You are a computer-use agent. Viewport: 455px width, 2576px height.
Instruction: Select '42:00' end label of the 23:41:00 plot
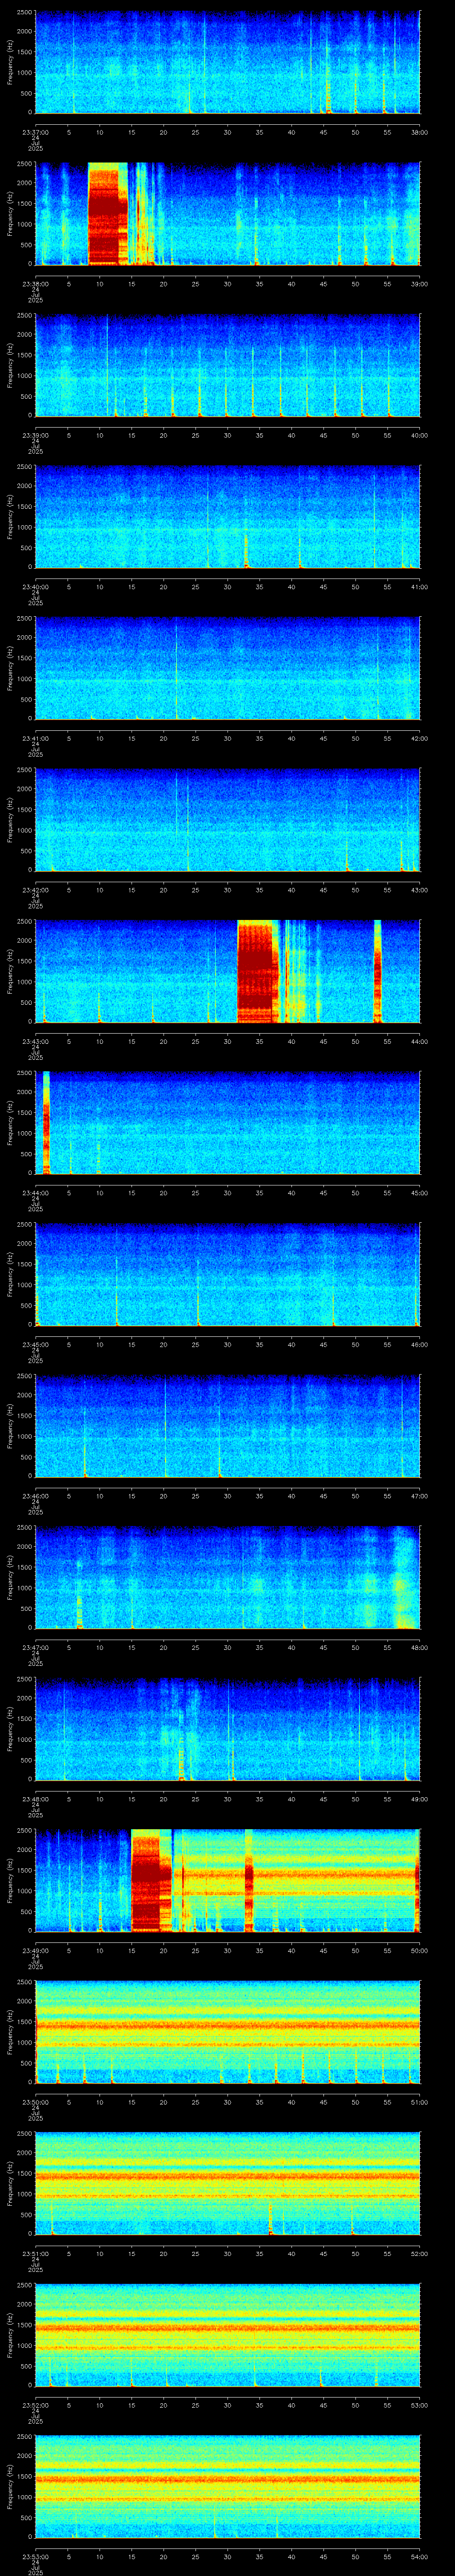419,738
